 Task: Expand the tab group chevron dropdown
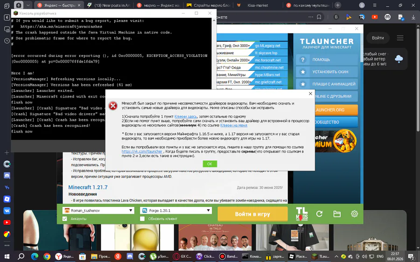pos(28,5)
